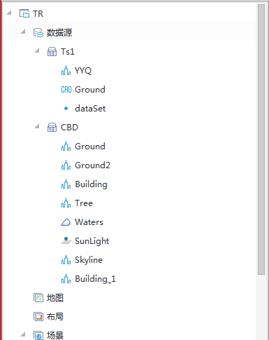Click the model icon beside Ground2
The image size is (269, 340).
click(x=66, y=165)
